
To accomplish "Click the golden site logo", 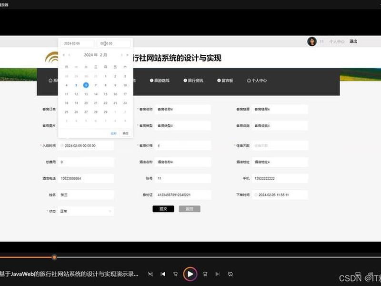I will coord(51,57).
